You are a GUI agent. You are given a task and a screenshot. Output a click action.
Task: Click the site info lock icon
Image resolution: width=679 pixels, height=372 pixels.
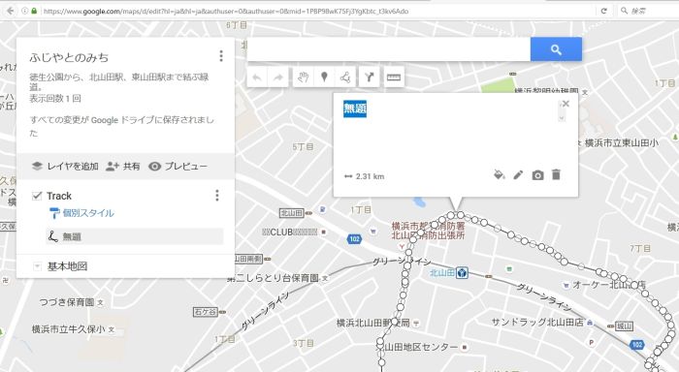[x=34, y=11]
